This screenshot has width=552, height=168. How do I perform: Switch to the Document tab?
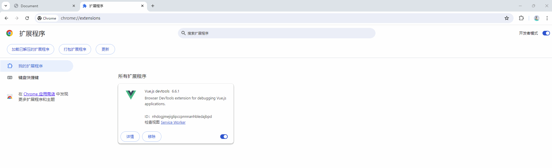point(45,6)
